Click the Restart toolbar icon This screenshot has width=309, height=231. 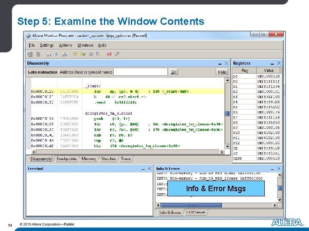(x=99, y=54)
